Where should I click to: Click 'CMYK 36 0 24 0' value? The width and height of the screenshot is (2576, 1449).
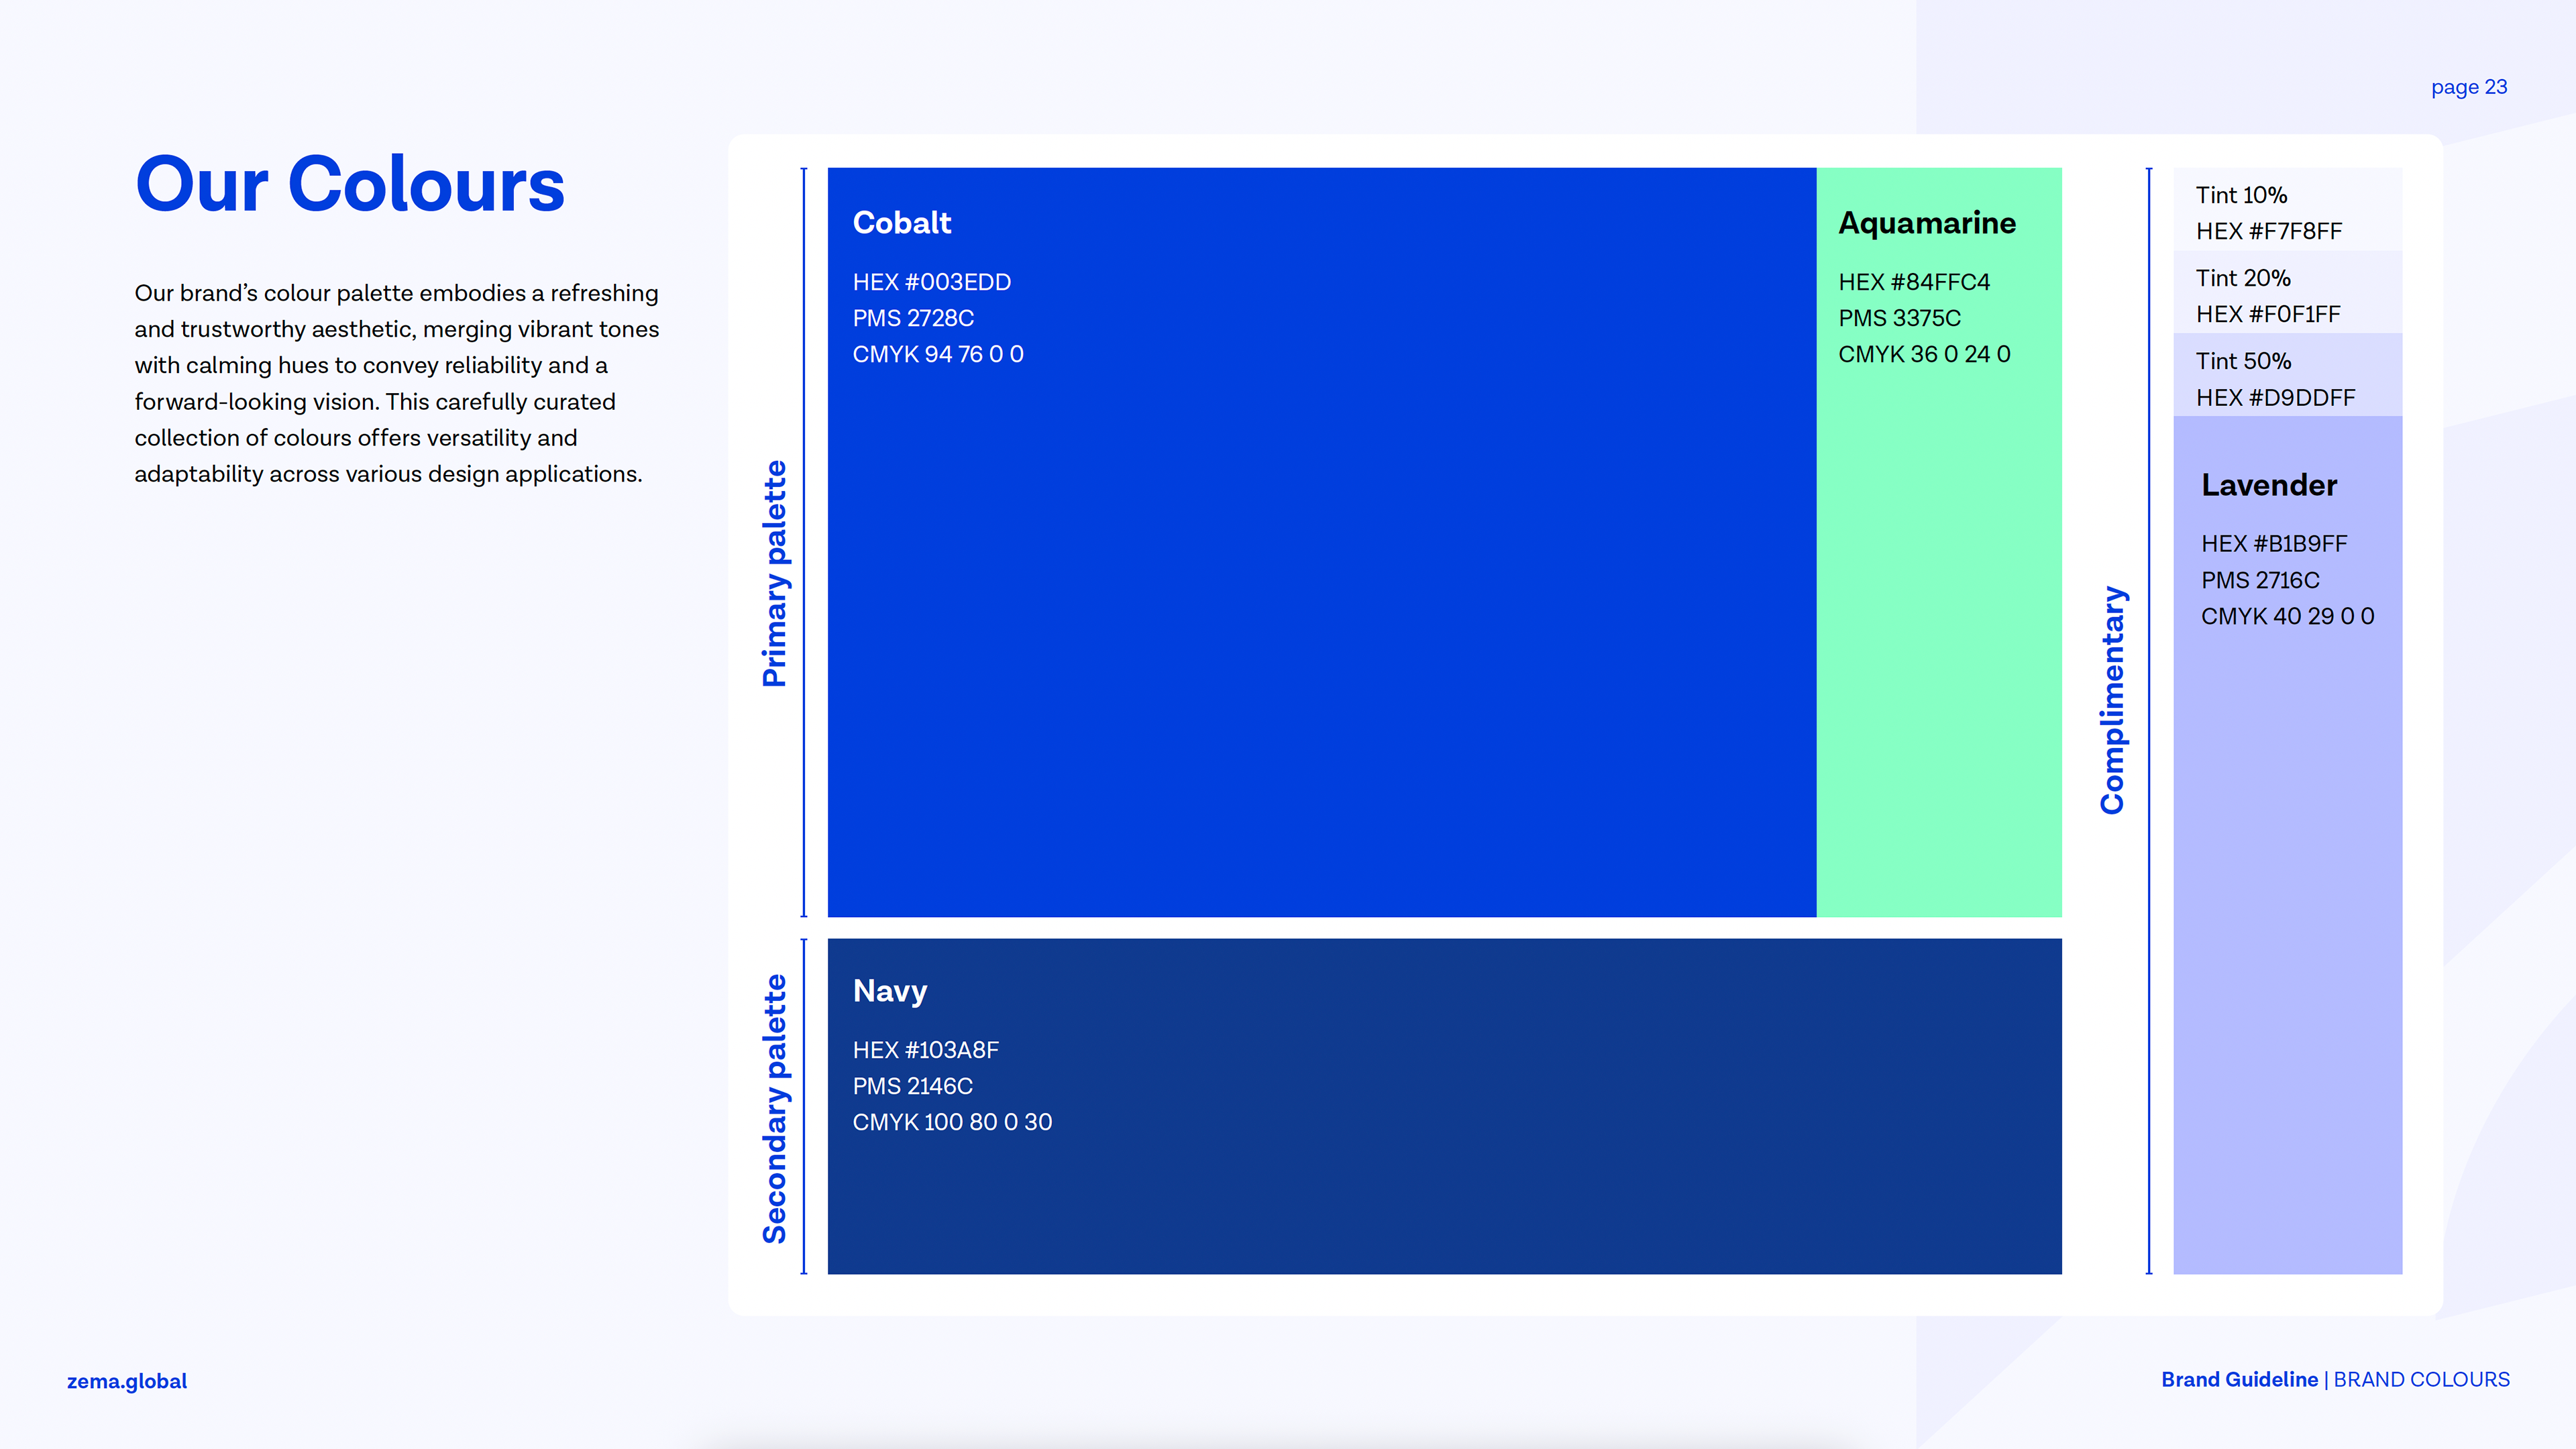point(1924,354)
